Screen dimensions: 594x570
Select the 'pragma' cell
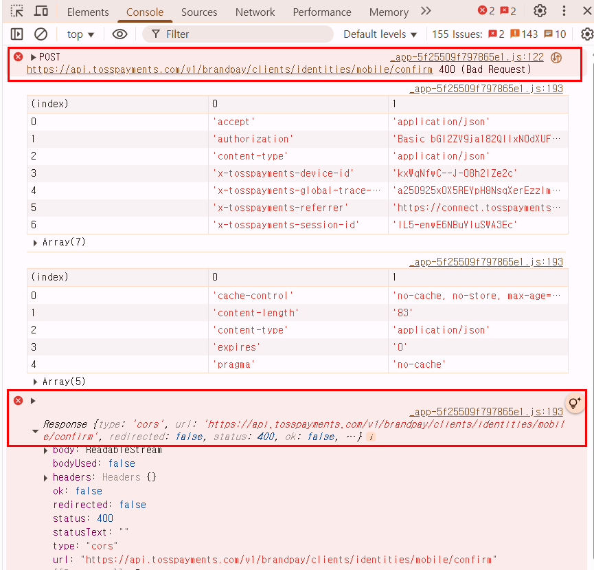(299, 364)
